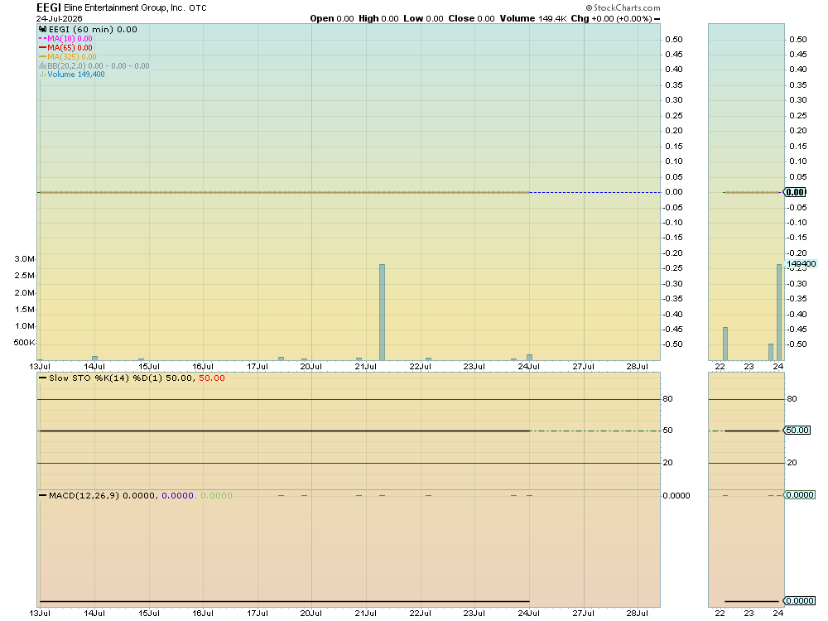
Task: Click the 24-Jul-2026 chart date
Action: [59, 18]
